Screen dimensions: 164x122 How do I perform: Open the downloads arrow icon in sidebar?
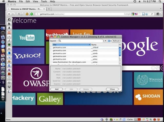coord(9,28)
